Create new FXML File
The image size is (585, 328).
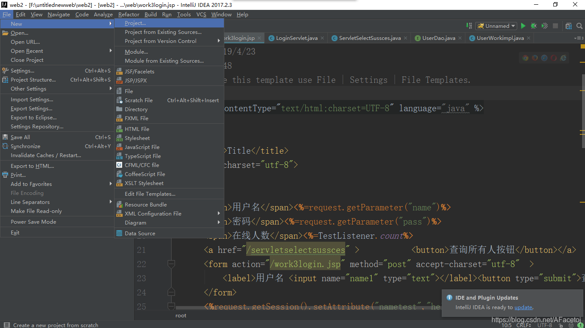[x=169, y=118]
